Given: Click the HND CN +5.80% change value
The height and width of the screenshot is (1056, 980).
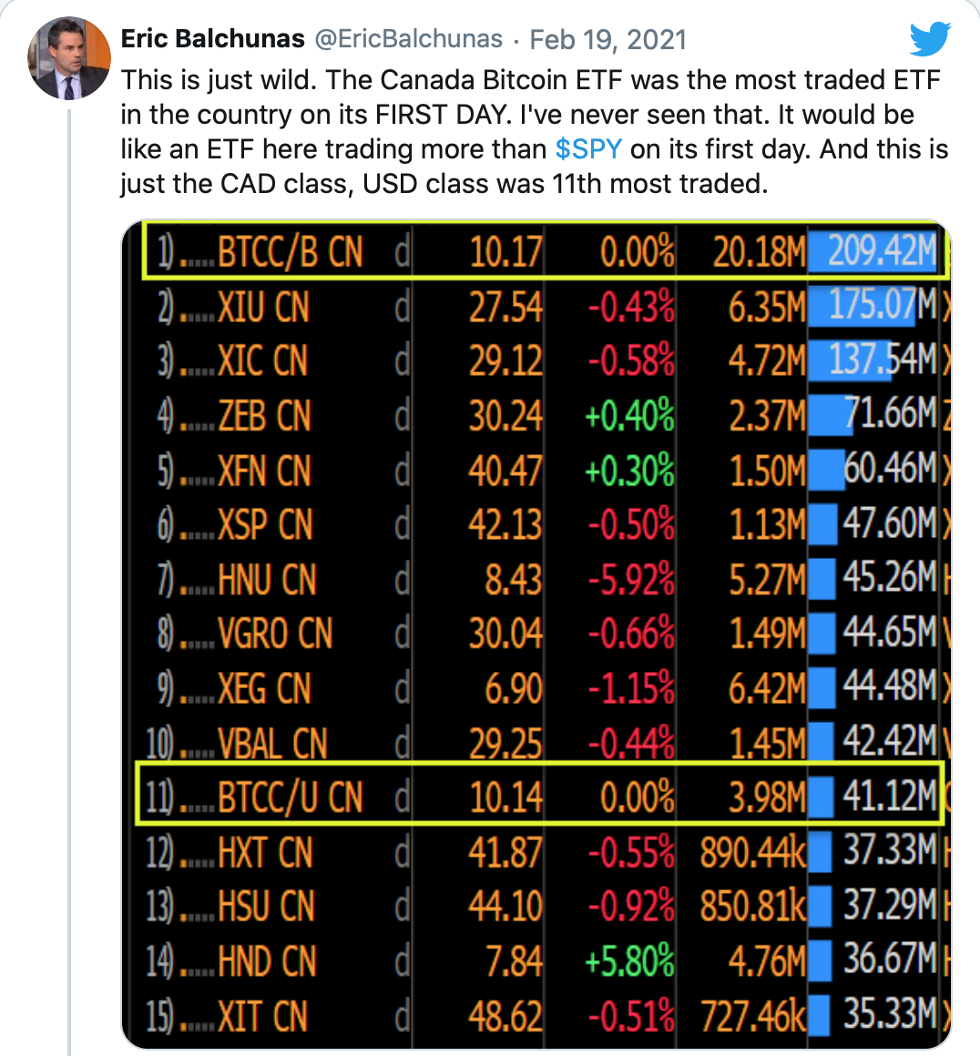Looking at the screenshot, I should coord(629,961).
